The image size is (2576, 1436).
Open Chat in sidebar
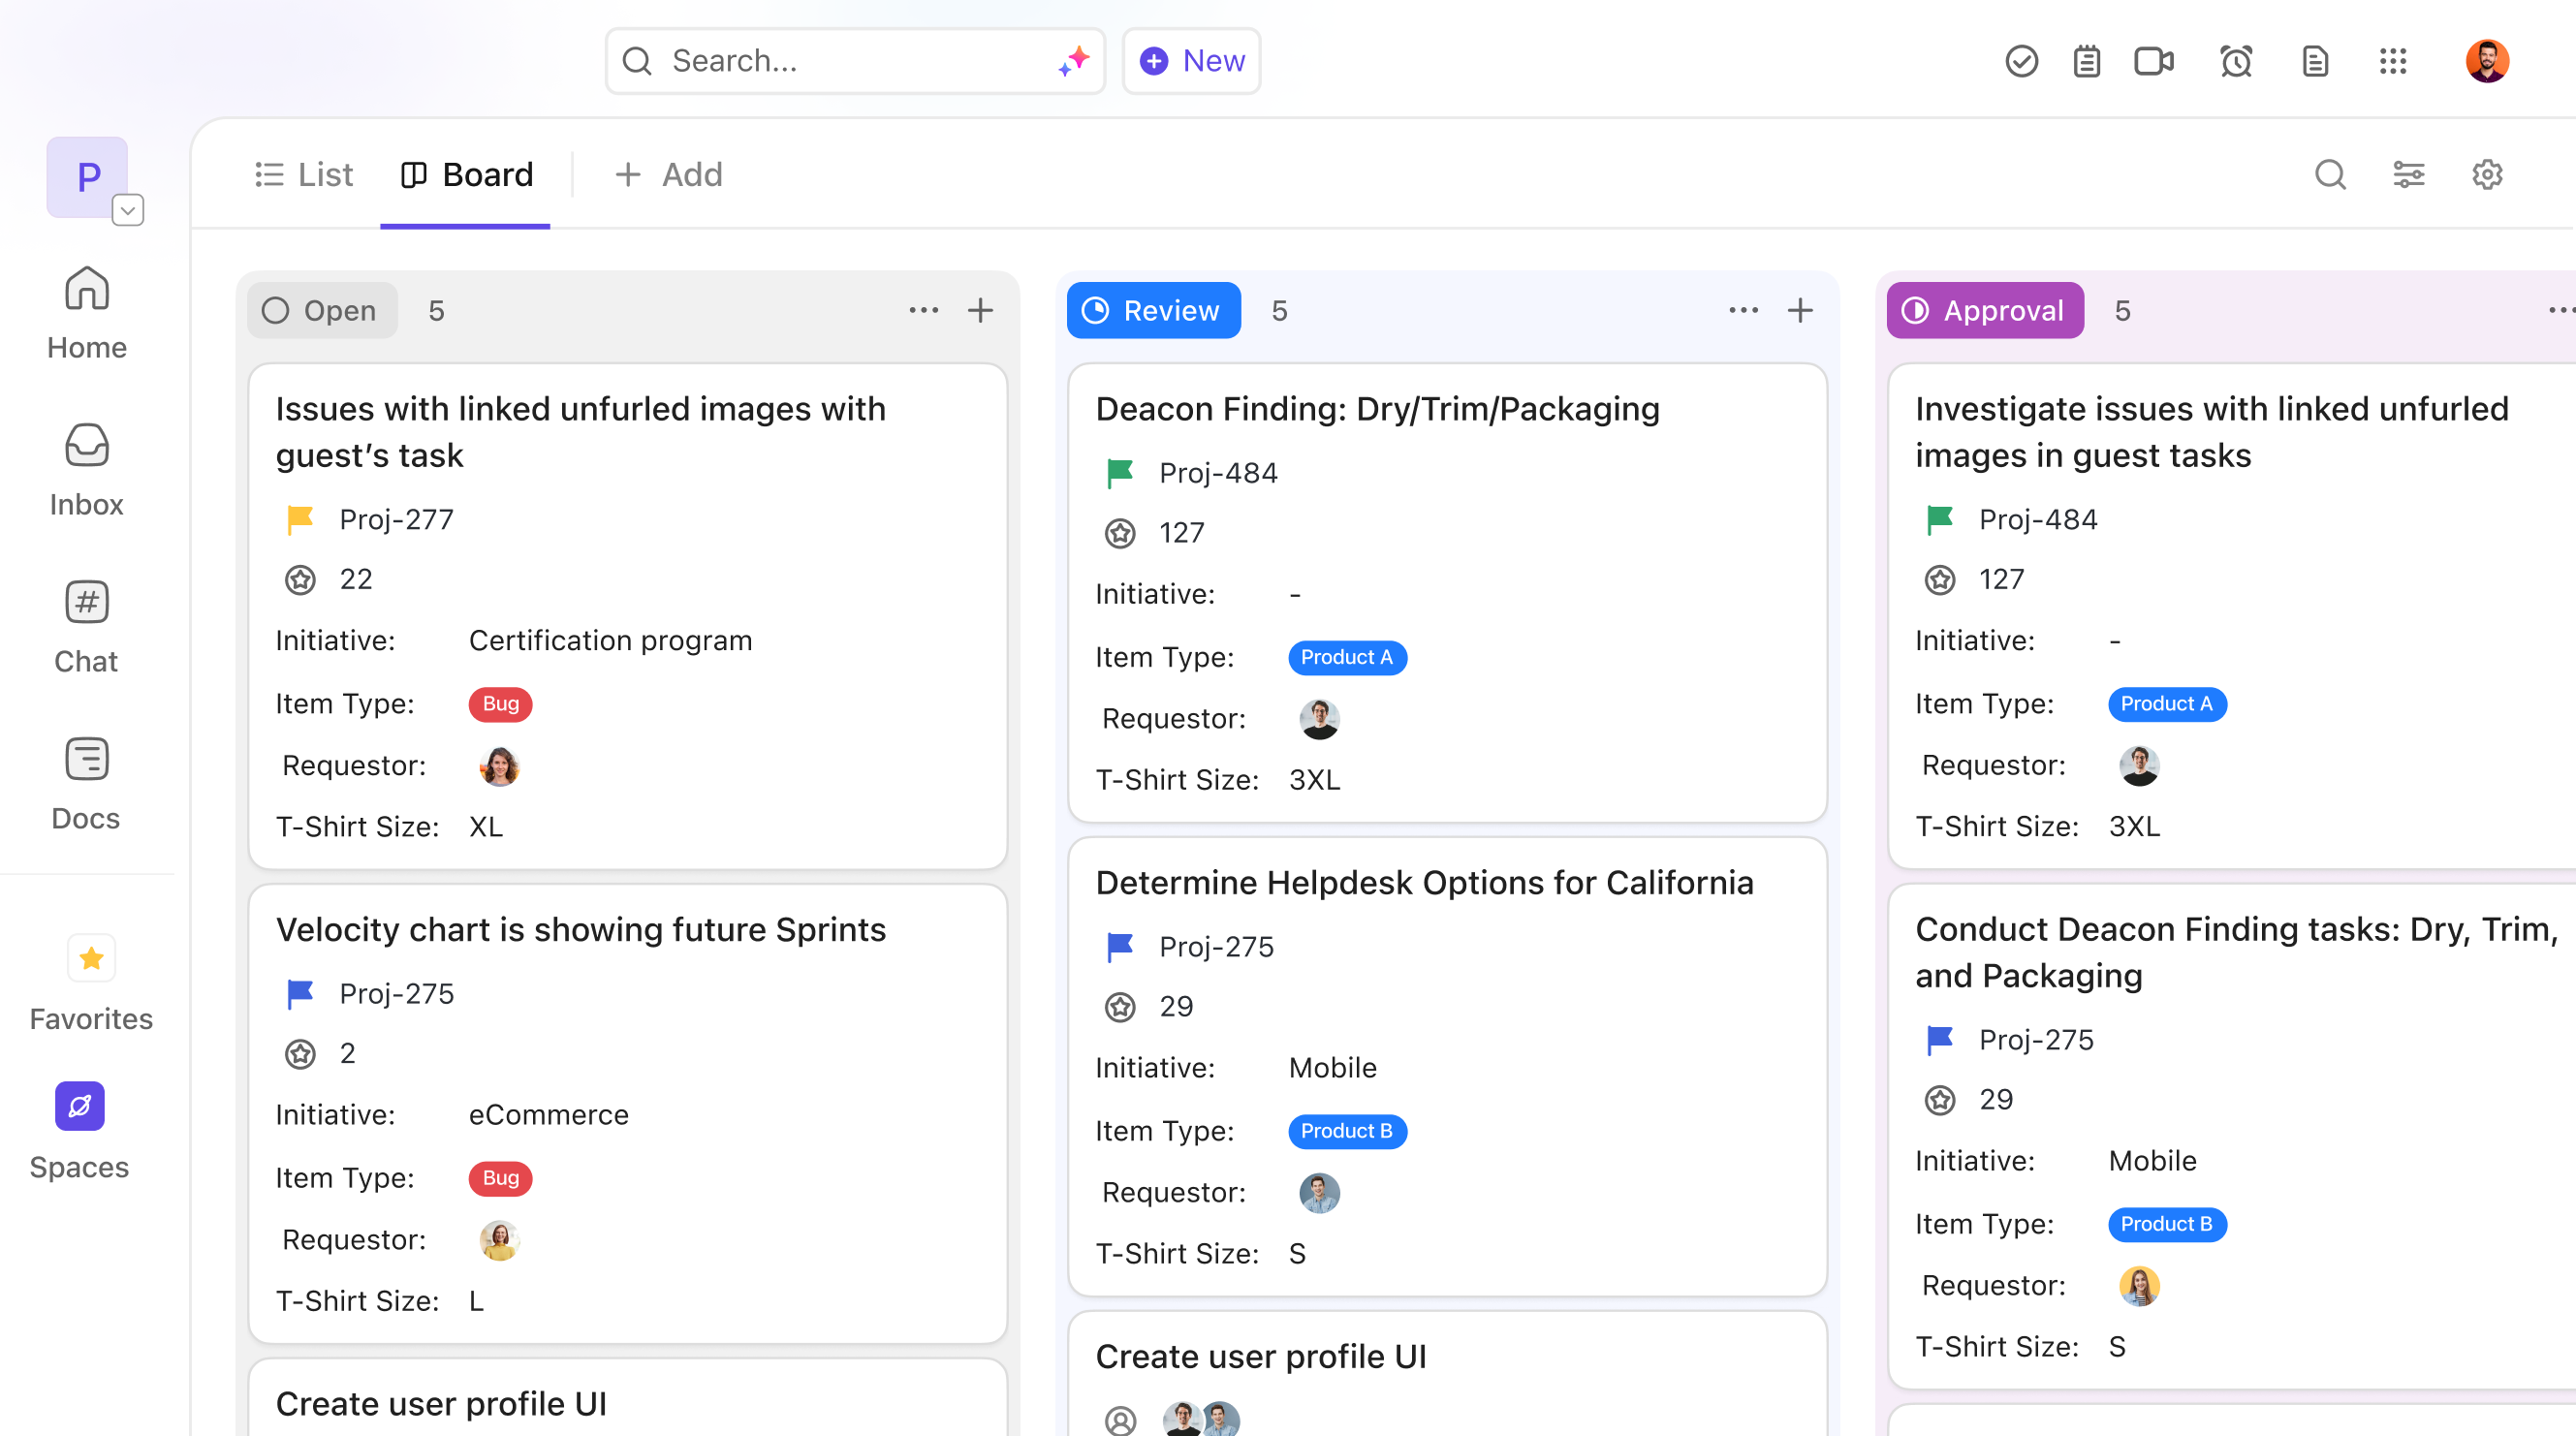[87, 627]
